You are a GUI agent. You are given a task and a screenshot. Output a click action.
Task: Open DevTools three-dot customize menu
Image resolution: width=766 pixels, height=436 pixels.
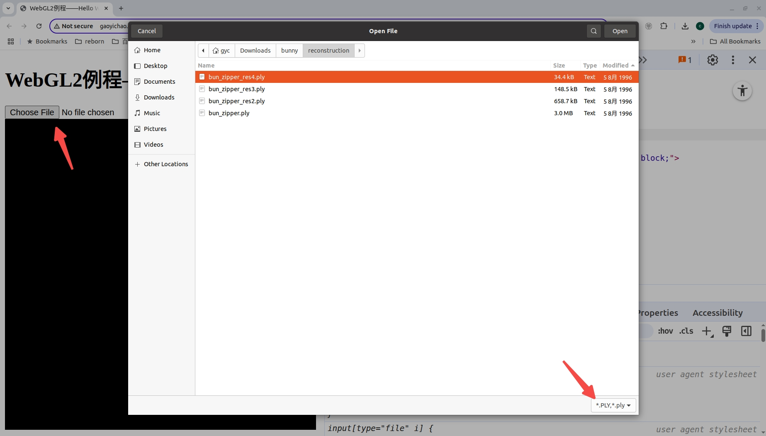pyautogui.click(x=733, y=60)
